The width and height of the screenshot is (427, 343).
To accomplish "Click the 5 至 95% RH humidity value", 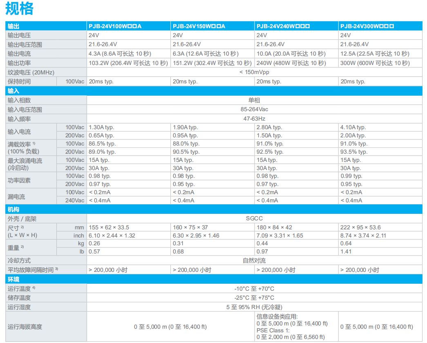I will 254,307.
